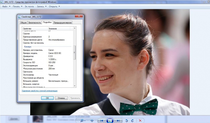Open the Предыдущие версии tab
This screenshot has width=210, height=123.
click(63, 23)
